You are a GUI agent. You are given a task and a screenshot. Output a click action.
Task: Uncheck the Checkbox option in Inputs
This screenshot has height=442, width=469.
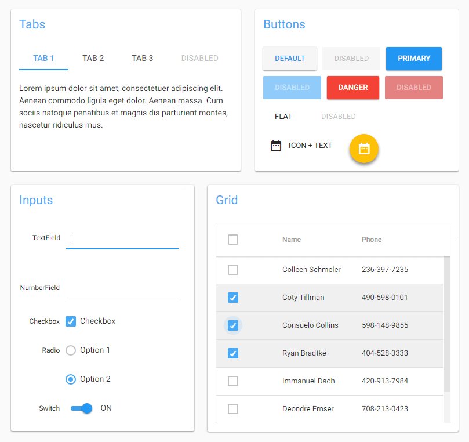pyautogui.click(x=71, y=321)
